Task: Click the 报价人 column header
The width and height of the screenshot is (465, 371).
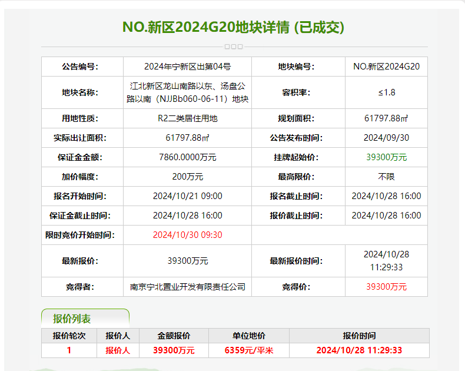Action: pos(118,336)
